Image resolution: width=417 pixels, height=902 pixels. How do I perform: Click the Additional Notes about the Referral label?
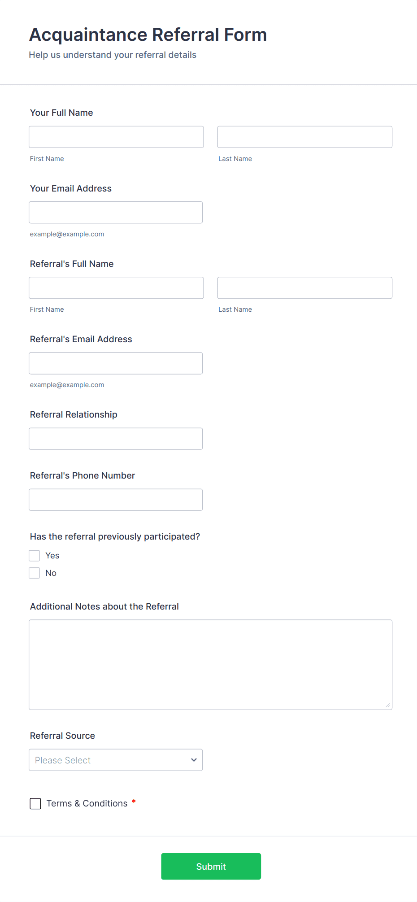104,606
